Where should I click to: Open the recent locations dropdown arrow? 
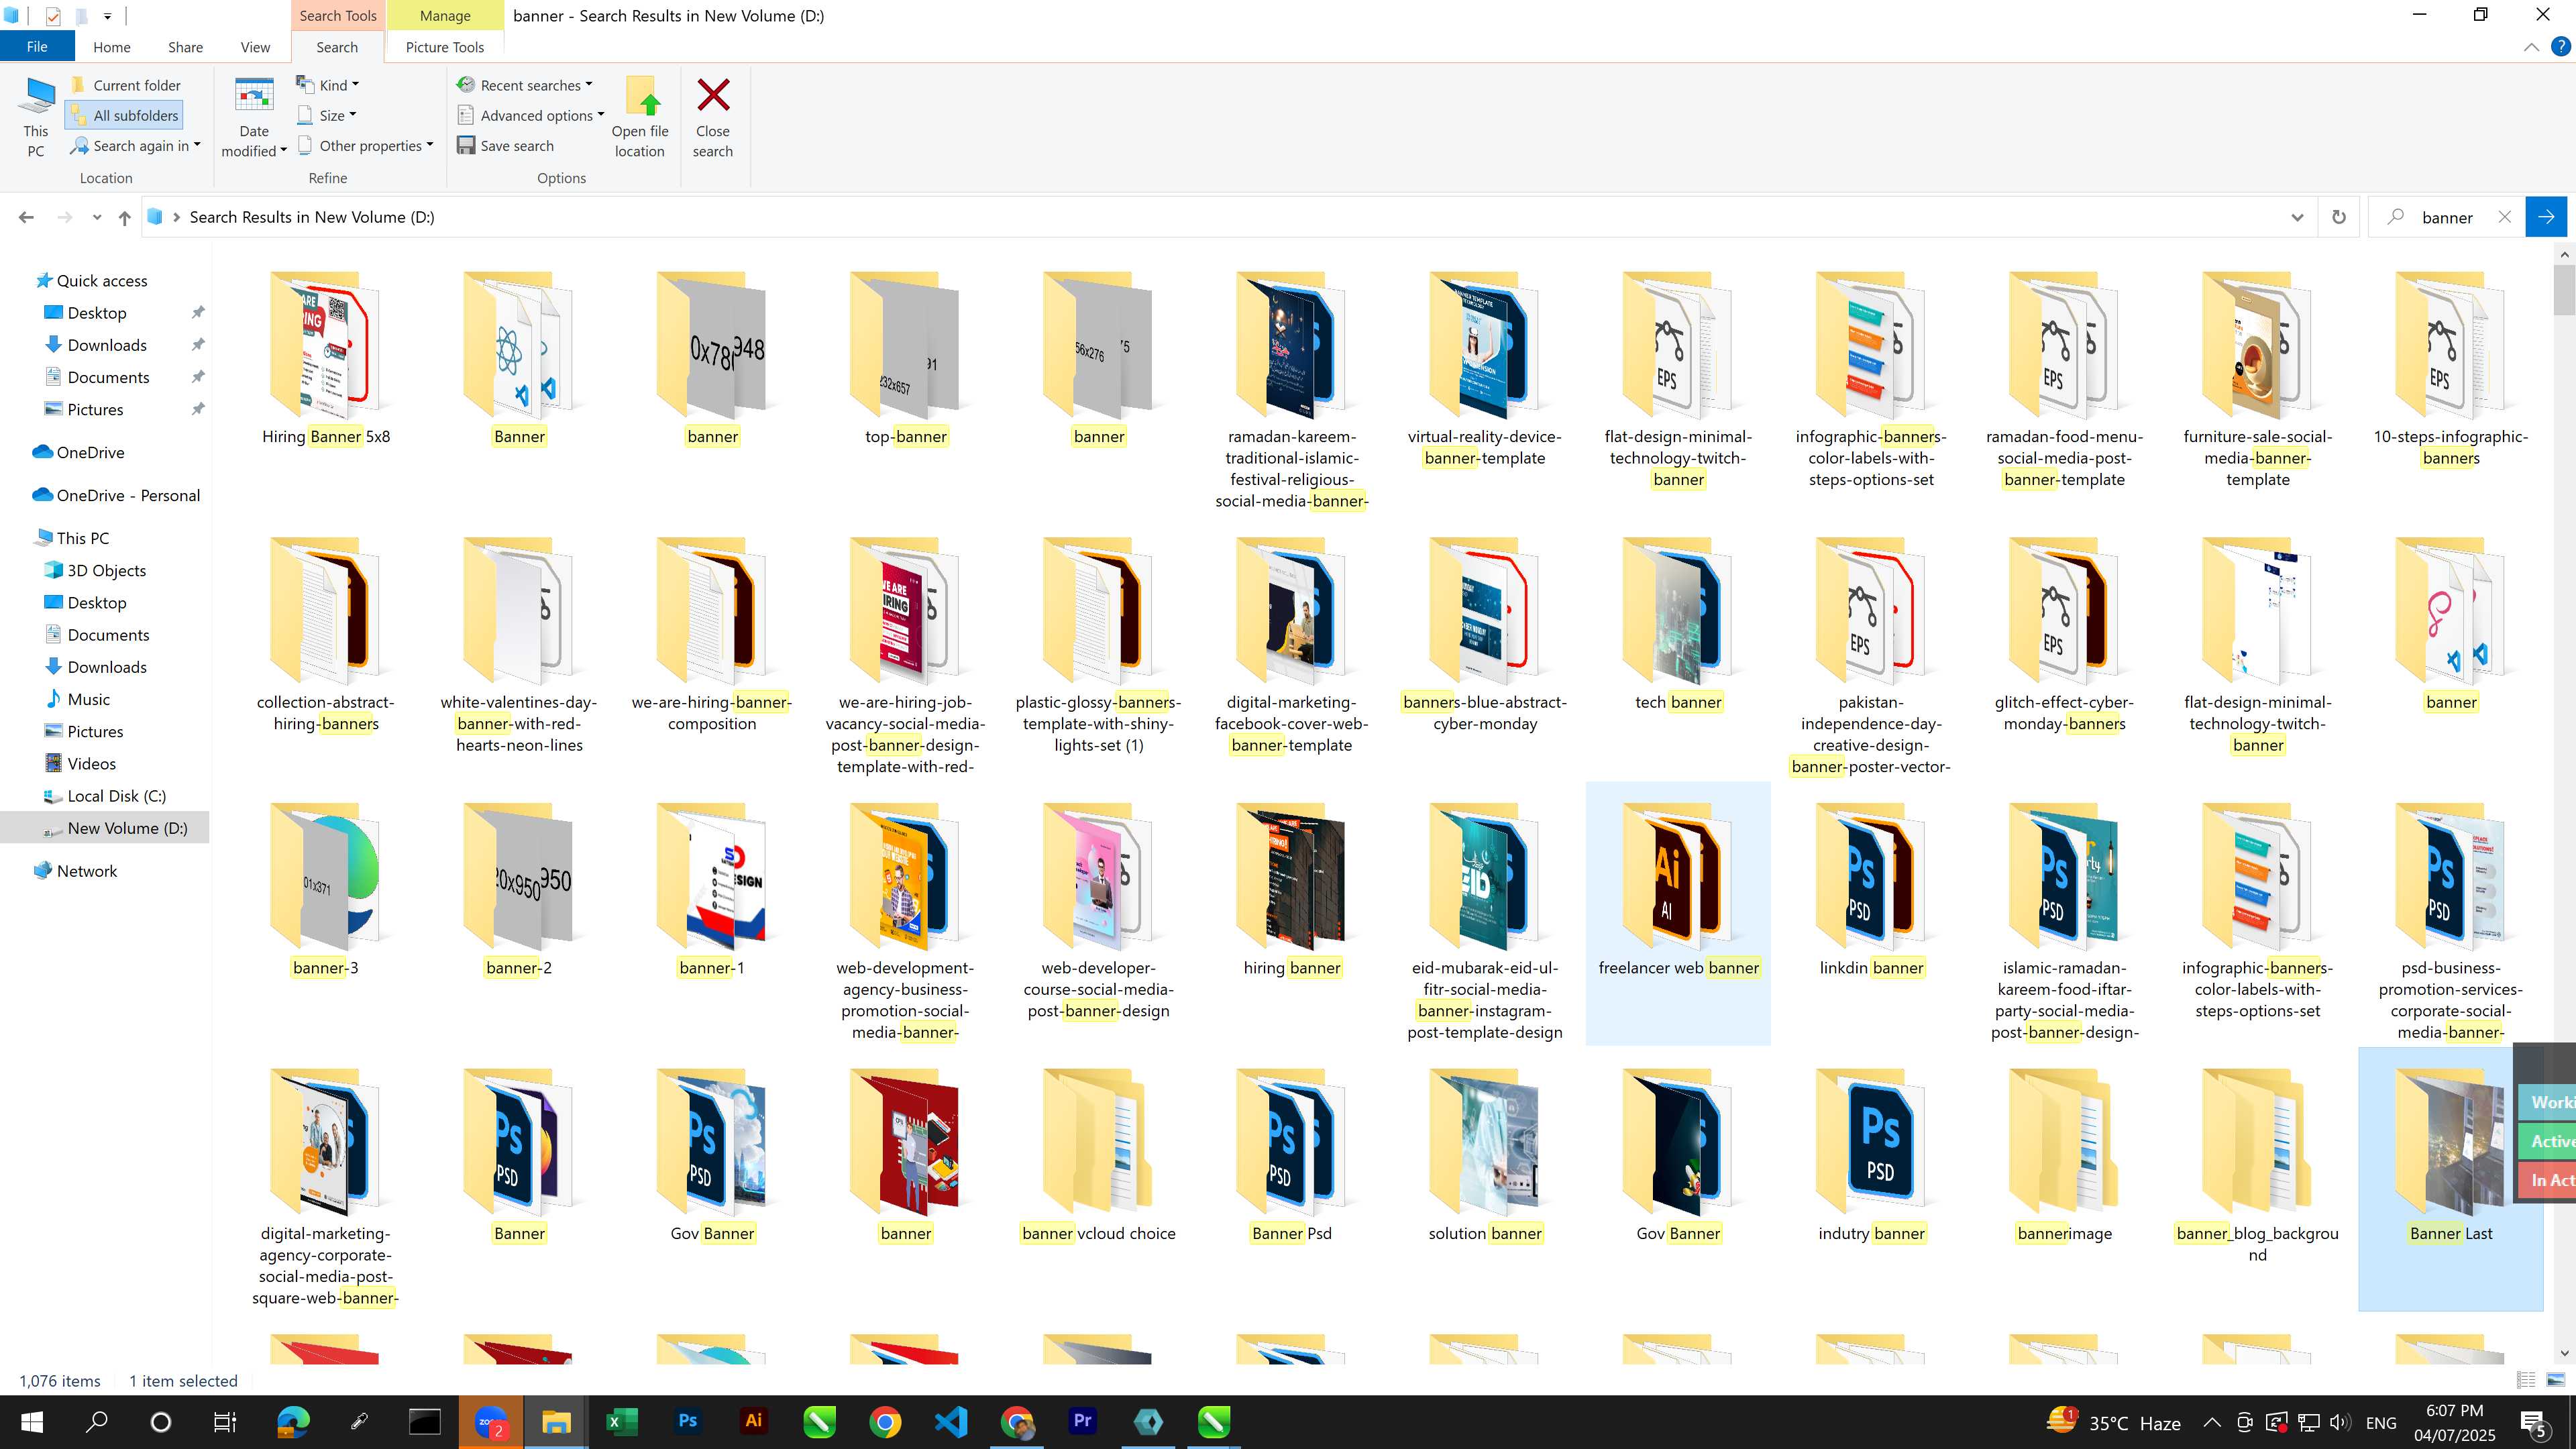96,217
